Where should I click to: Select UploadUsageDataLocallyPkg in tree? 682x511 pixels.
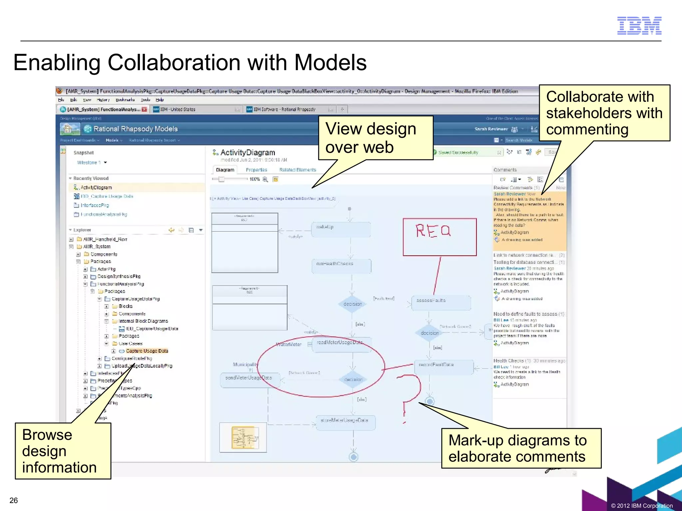tap(142, 366)
